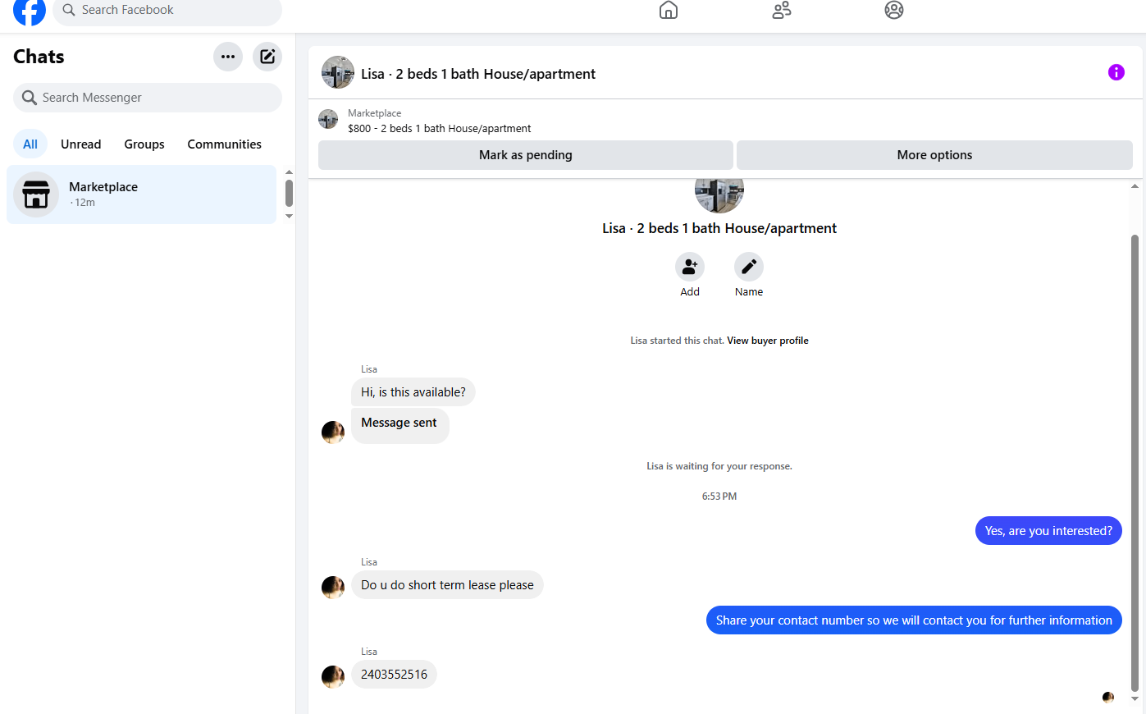Click the Facebook logo icon
The width and height of the screenshot is (1146, 714).
[x=30, y=11]
